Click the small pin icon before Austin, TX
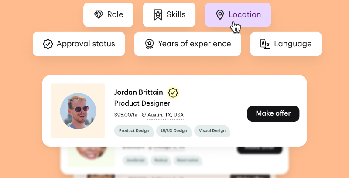The height and width of the screenshot is (178, 349). click(x=143, y=115)
